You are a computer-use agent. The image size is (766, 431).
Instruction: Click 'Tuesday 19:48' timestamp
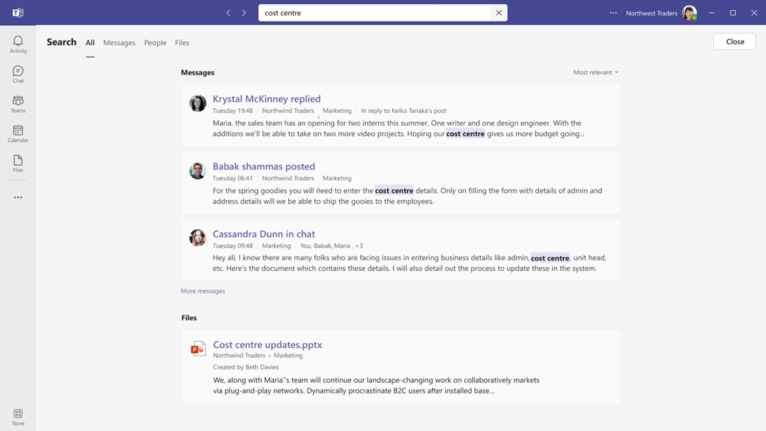pyautogui.click(x=232, y=111)
